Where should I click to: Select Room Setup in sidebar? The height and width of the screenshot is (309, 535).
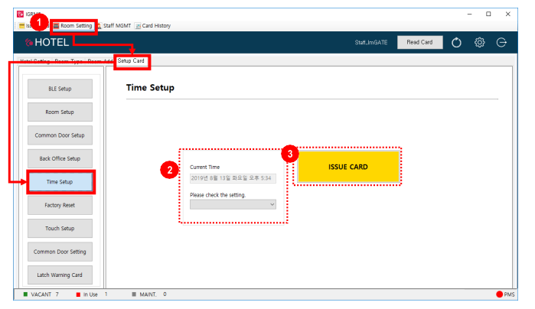[x=60, y=112]
